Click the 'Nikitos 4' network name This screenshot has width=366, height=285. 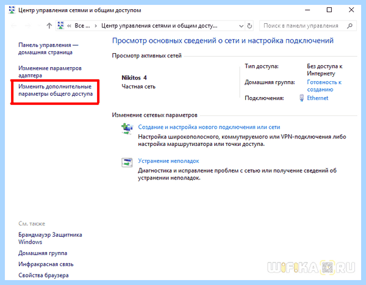(134, 78)
